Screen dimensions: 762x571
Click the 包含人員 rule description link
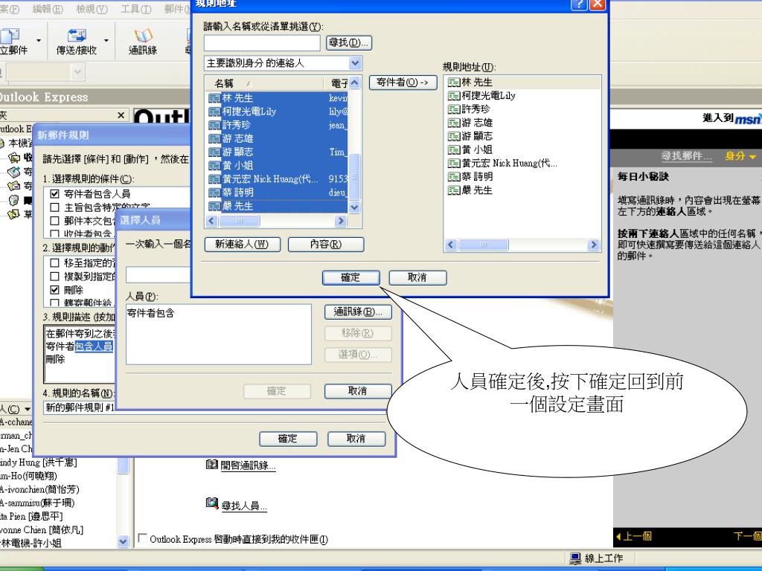(x=94, y=346)
